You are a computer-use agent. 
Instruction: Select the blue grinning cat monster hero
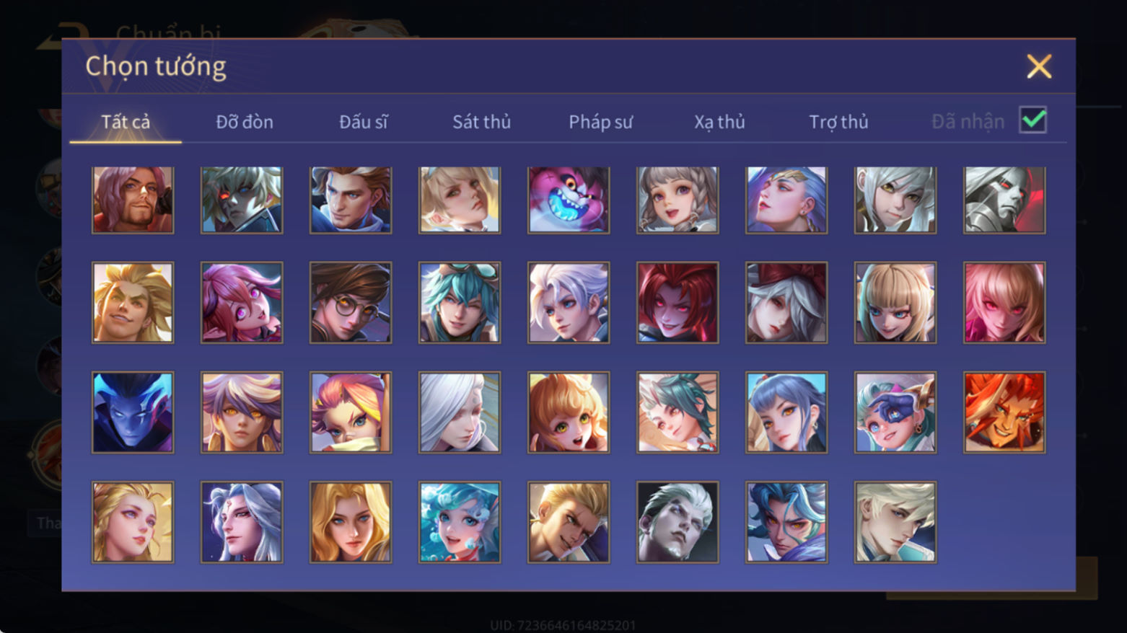tap(569, 200)
